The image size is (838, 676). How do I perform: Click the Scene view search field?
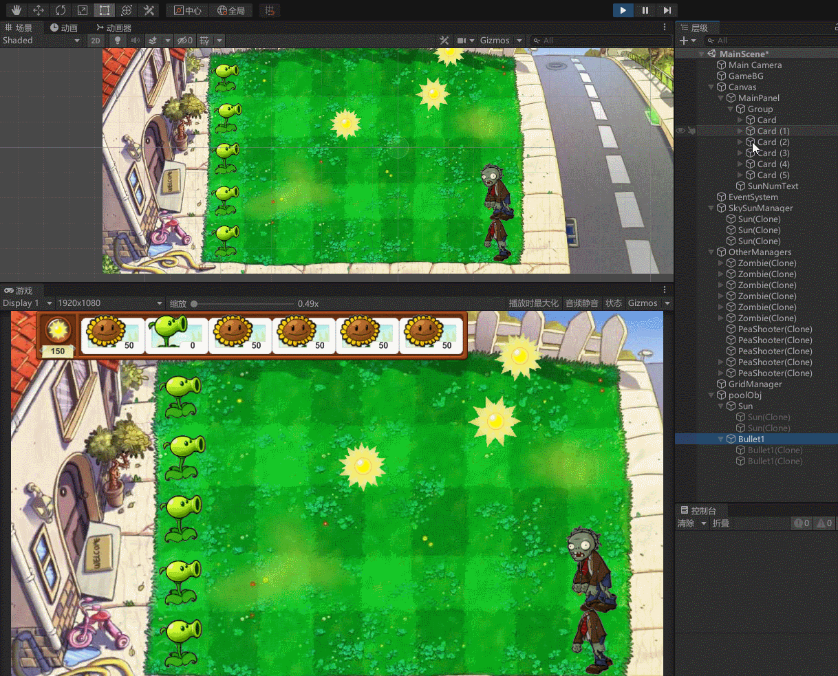(x=601, y=41)
